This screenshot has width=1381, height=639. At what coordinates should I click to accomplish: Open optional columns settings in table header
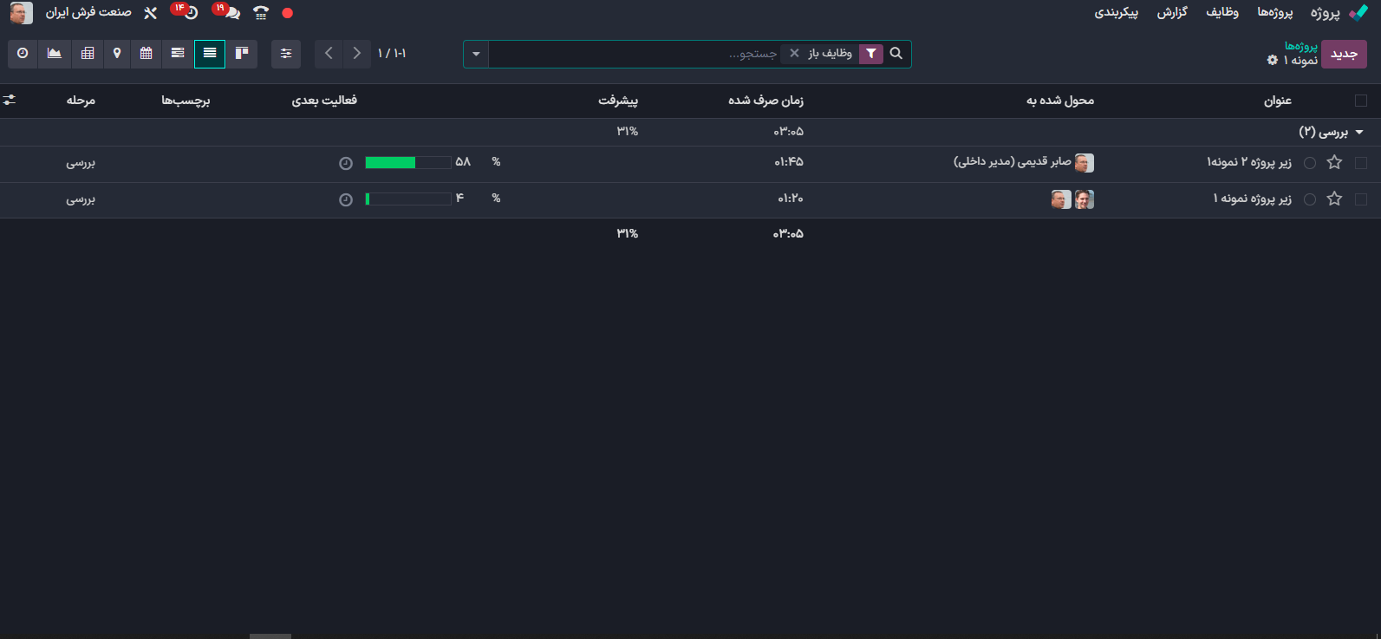pos(10,101)
